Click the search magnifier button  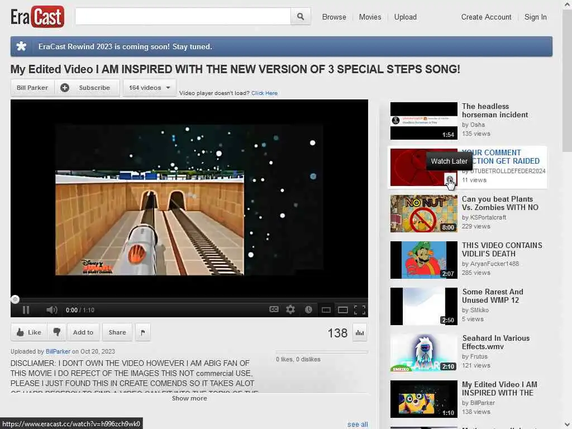coord(300,16)
